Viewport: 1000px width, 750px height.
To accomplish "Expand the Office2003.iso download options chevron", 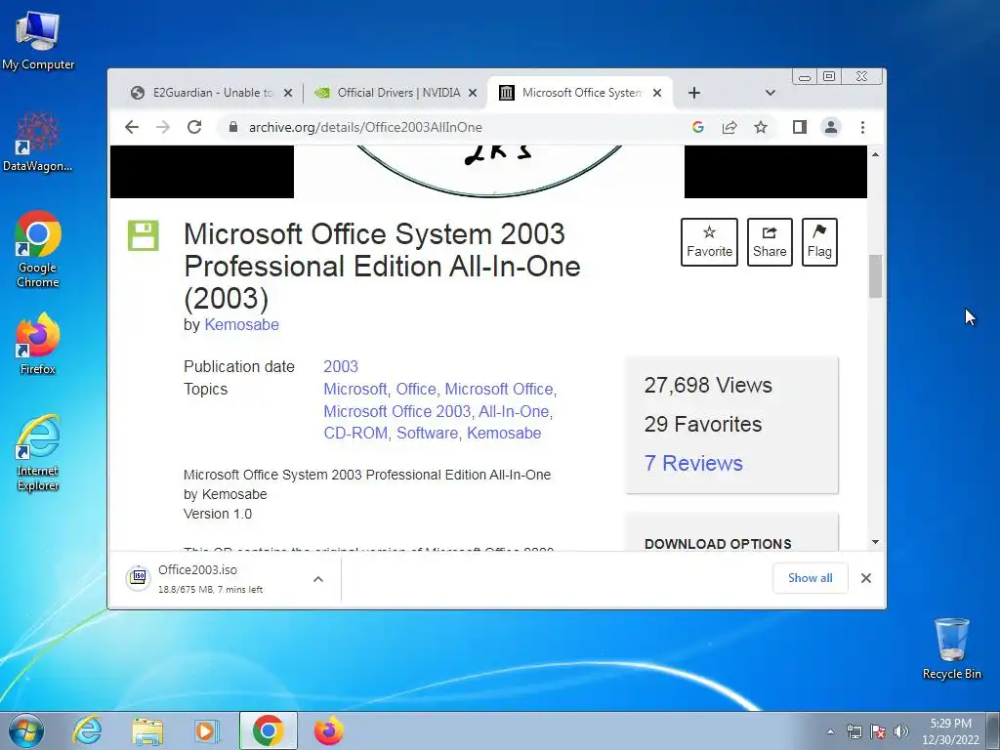I will [318, 579].
